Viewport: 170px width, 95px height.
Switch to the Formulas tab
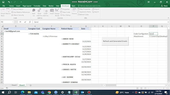click(x=37, y=6)
